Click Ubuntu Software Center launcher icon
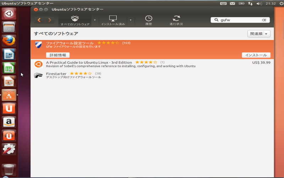284x178 pixels. (9, 95)
